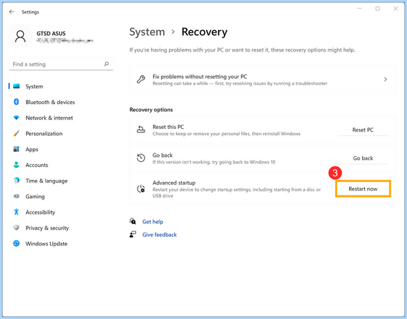Click the Reset this PC title text
The width and height of the screenshot is (407, 319).
pyautogui.click(x=168, y=127)
